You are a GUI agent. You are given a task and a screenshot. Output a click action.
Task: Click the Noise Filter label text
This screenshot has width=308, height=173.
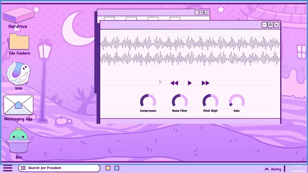point(180,111)
